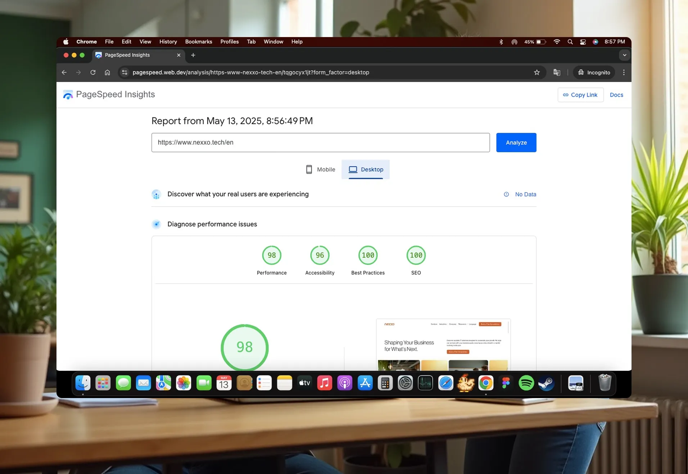688x474 pixels.
Task: Go back using the back arrow
Action: (x=64, y=72)
